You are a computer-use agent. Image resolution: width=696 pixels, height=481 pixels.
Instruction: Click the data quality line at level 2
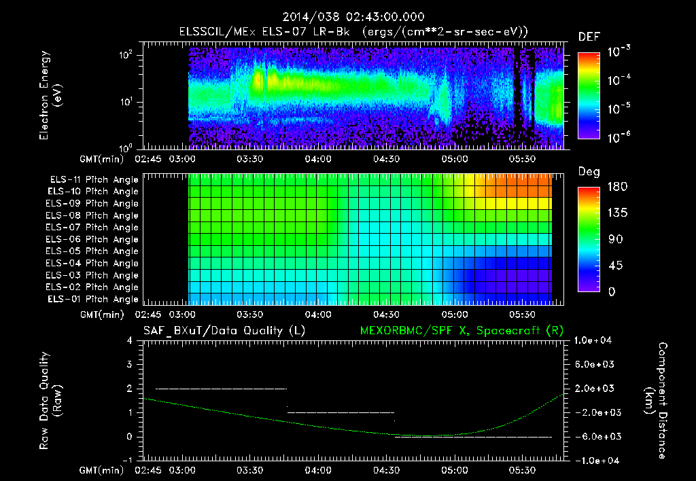click(x=221, y=389)
